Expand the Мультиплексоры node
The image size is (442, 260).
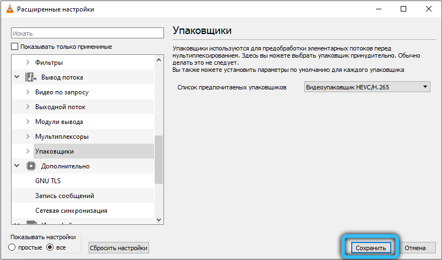(28, 137)
